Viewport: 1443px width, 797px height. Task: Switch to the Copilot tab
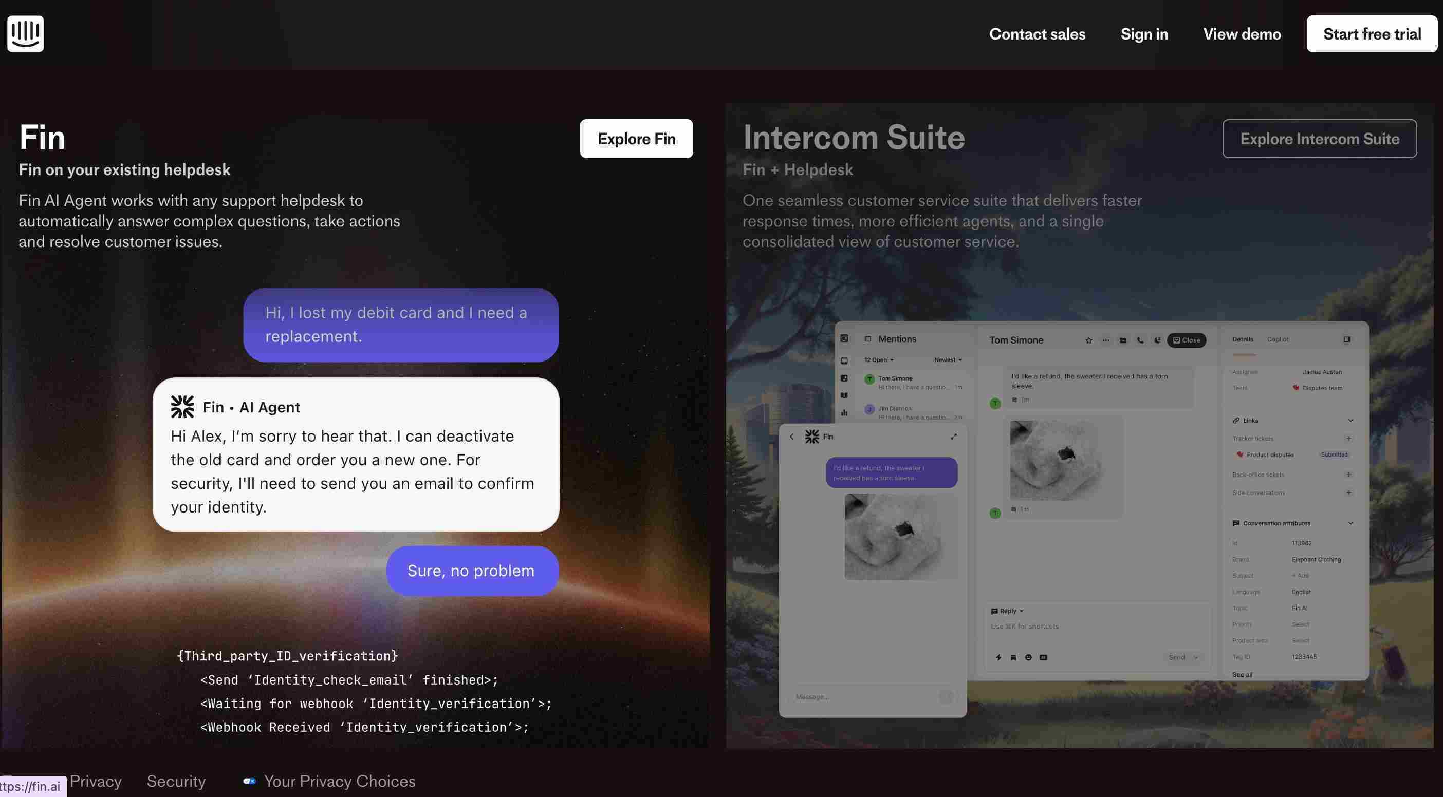point(1277,339)
